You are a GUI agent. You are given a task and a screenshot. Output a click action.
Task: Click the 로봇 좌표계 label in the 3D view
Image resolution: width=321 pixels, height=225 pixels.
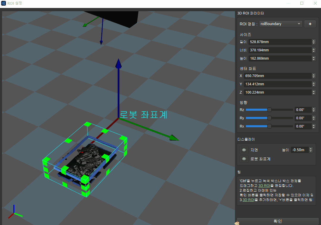(x=144, y=115)
